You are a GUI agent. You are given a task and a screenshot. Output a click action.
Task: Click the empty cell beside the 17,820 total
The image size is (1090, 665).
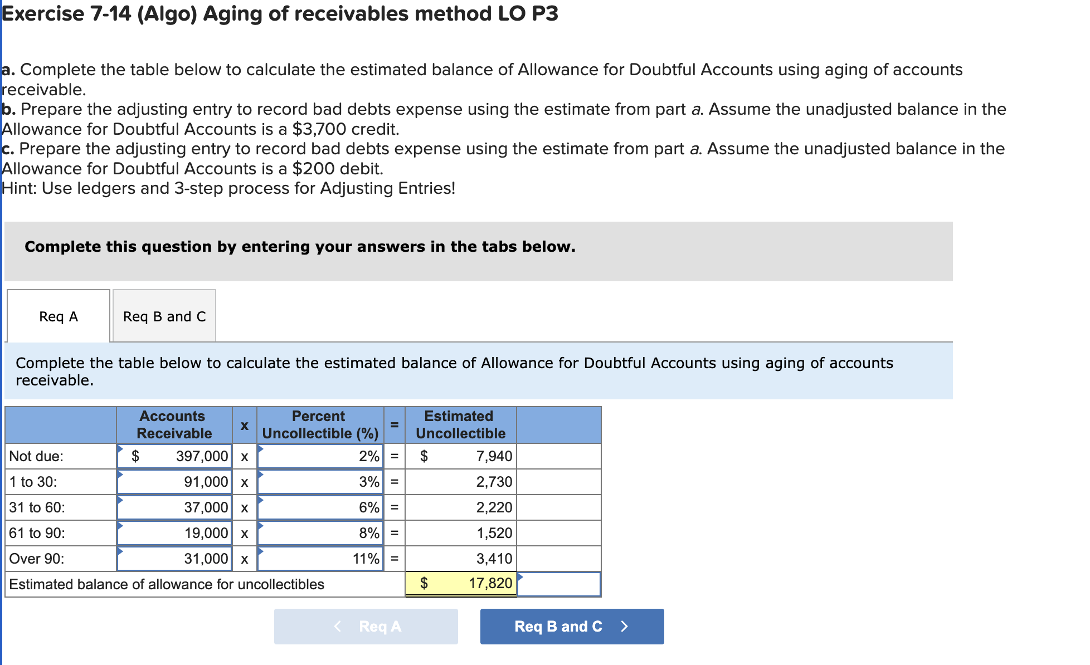(x=558, y=584)
